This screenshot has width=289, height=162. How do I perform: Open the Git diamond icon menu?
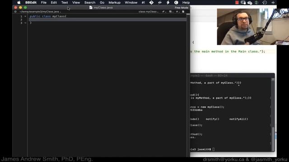tap(151, 3)
